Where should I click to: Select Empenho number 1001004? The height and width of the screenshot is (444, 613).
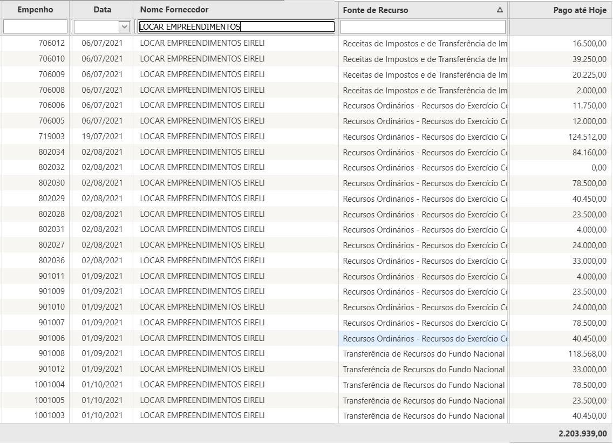(50, 385)
